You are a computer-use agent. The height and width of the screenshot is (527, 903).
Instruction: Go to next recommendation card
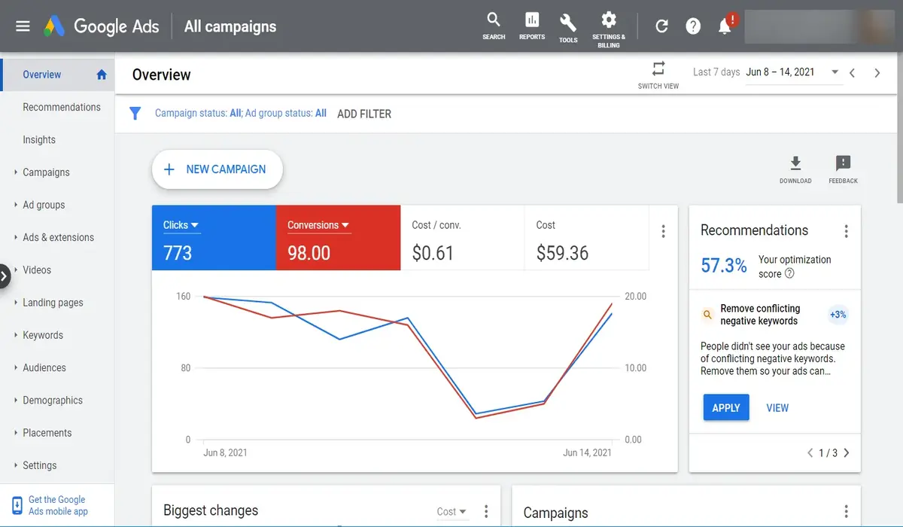tap(847, 453)
